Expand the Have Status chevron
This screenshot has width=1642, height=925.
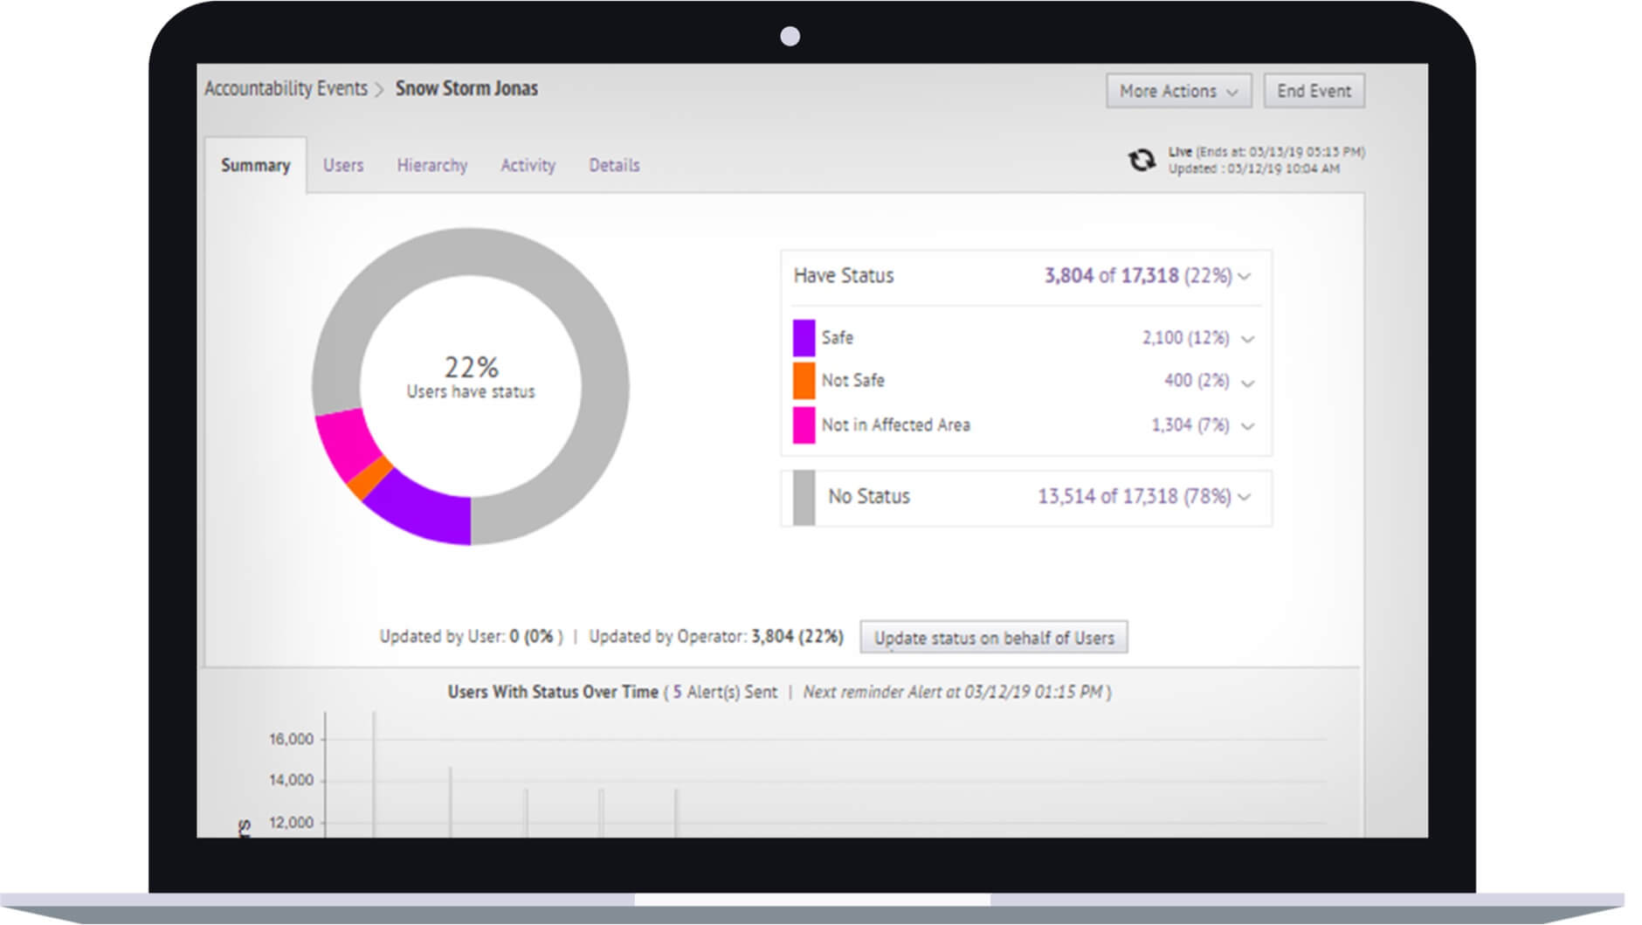(x=1245, y=277)
